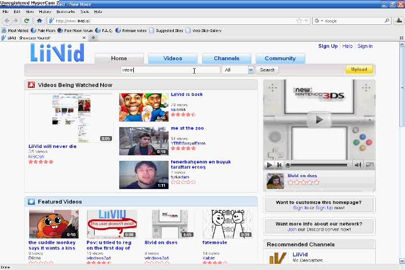Screen dimensions: 405x270
Task: Open the LiiVid channel avatar icon
Action: 278,258
